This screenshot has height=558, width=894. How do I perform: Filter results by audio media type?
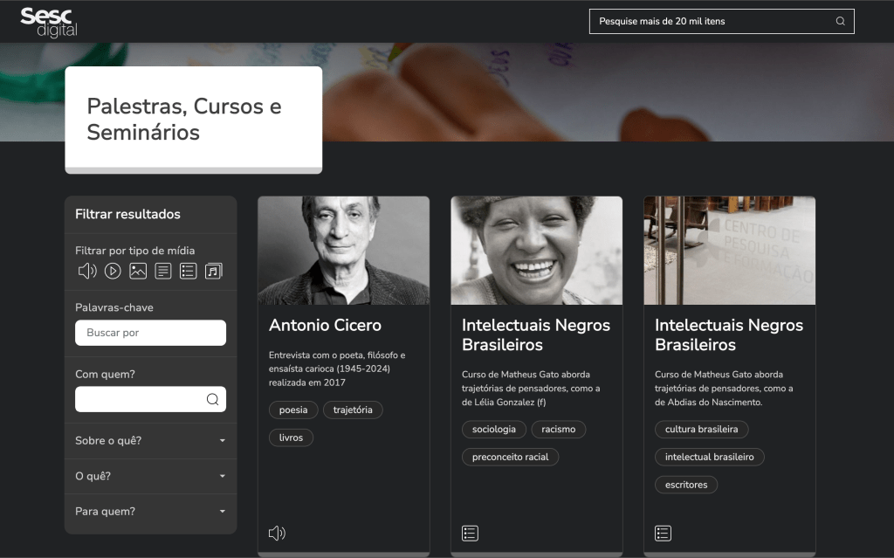coord(87,271)
